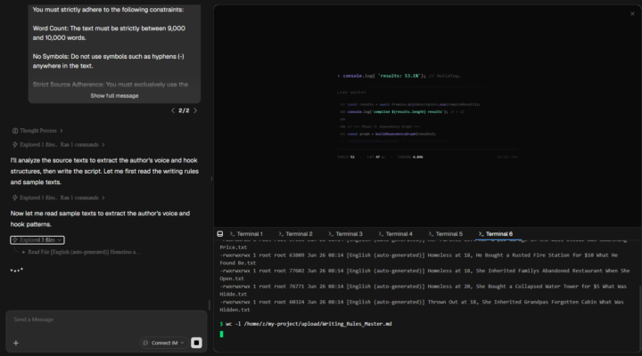Click the stop generation square button
The height and width of the screenshot is (356, 642).
point(196,343)
